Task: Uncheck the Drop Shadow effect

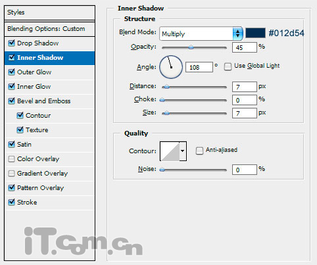Action: point(11,43)
